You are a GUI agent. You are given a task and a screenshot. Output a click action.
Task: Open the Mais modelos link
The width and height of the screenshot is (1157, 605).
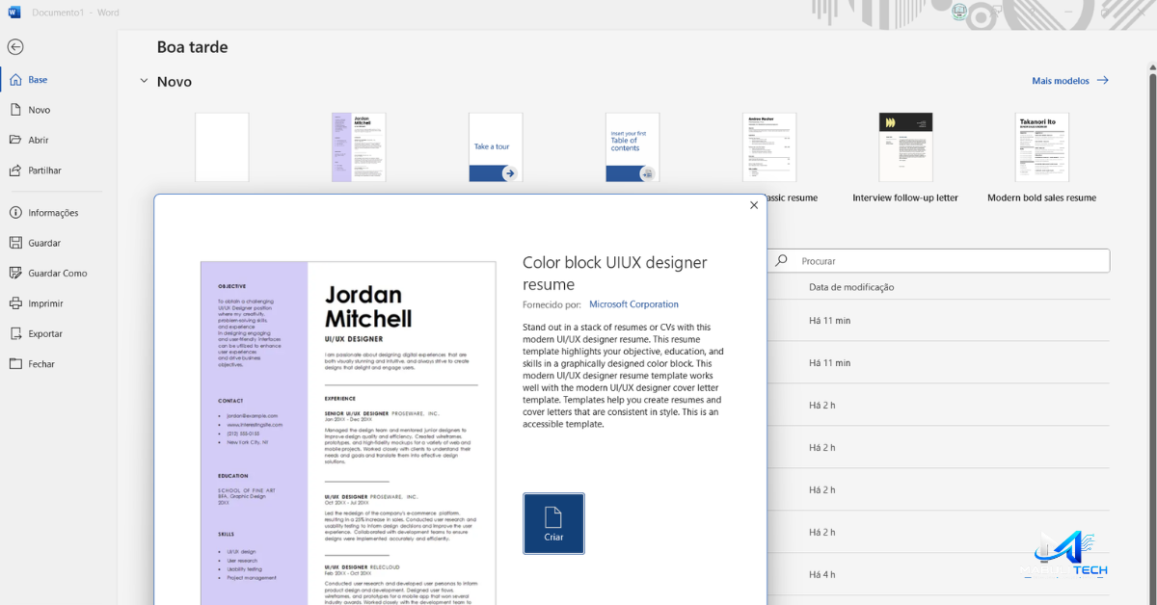pos(1070,81)
